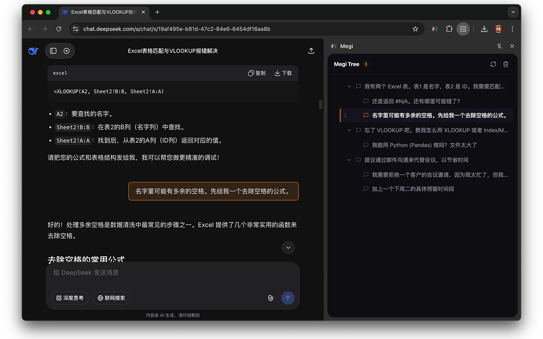Reload the DeepSeek page
The width and height of the screenshot is (543, 339).
[x=59, y=29]
